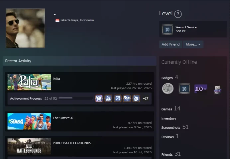Click the envelope mailbox badge icon
This screenshot has height=159, width=230.
[217, 90]
